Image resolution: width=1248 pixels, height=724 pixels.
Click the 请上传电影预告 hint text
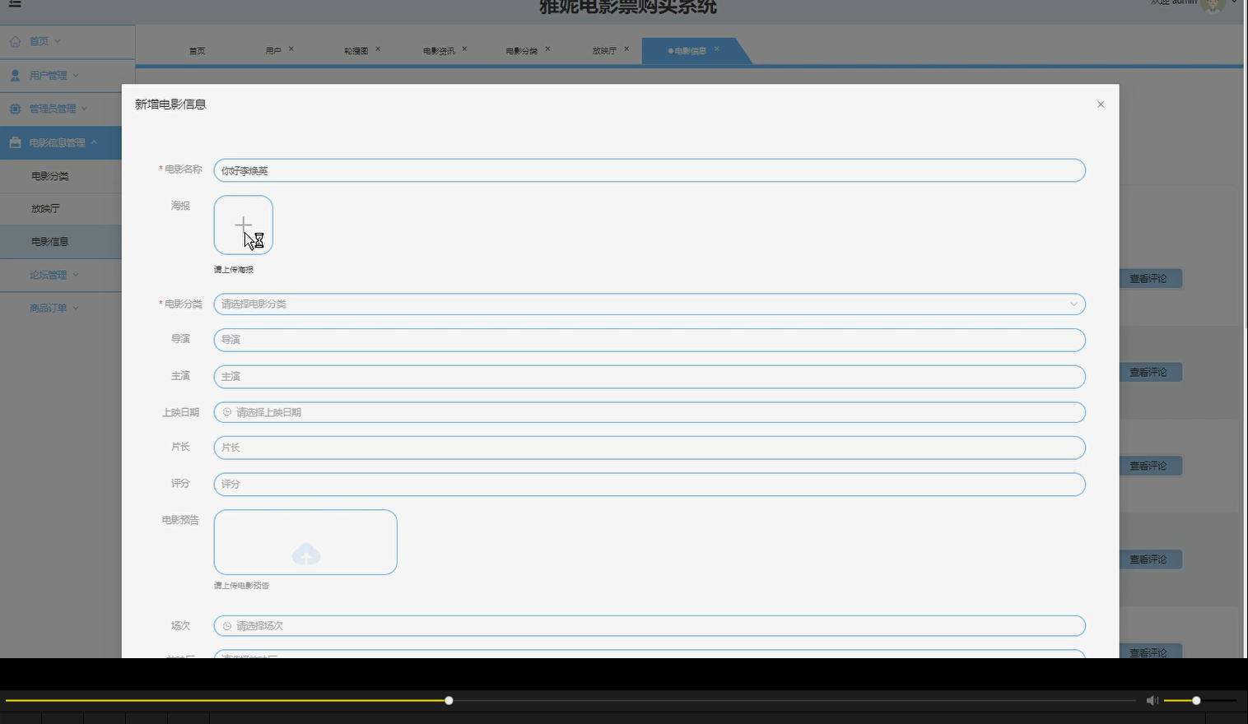click(x=242, y=586)
